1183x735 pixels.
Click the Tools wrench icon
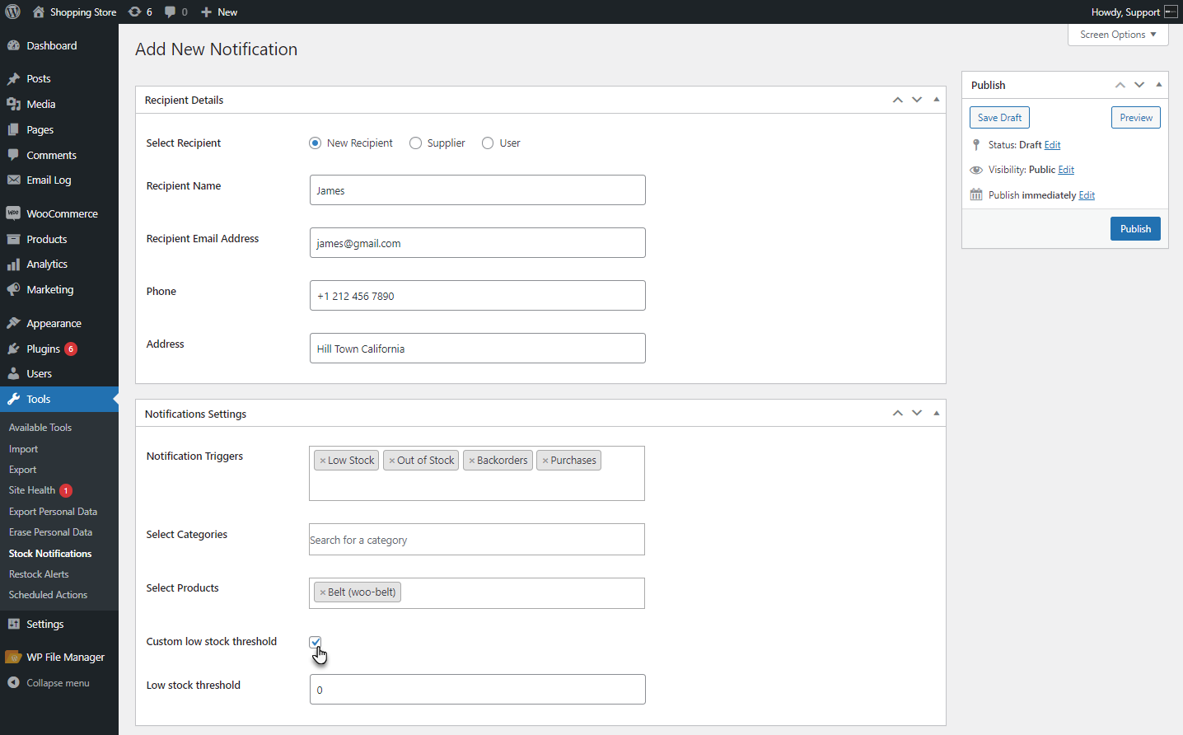pos(13,399)
